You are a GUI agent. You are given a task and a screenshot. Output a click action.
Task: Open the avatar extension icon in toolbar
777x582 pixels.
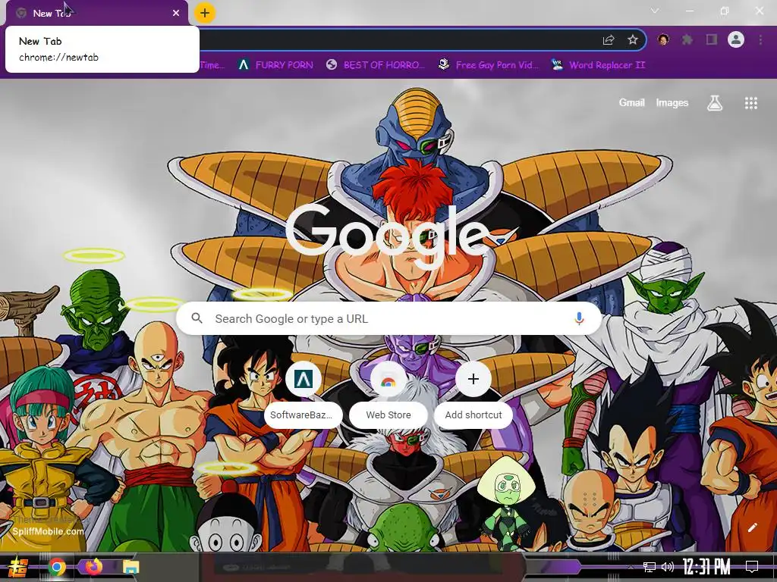tap(663, 39)
